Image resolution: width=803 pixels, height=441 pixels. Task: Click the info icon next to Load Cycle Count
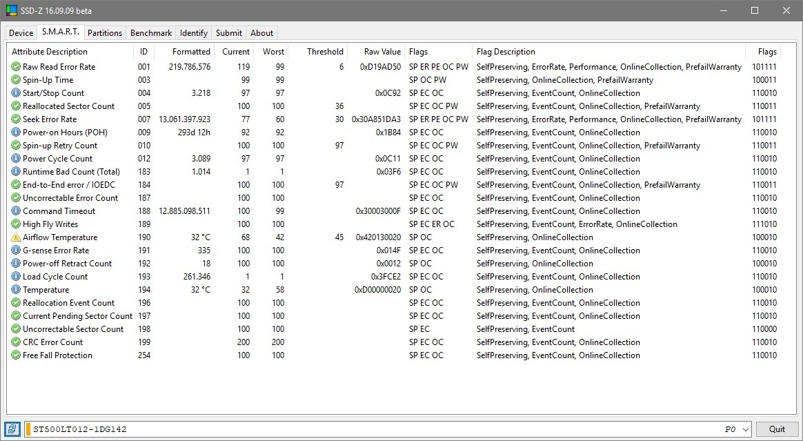coord(15,277)
